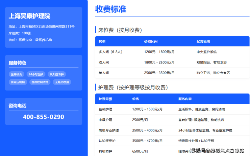Click the 收费标准 page heading
250x156 pixels.
tap(111, 9)
